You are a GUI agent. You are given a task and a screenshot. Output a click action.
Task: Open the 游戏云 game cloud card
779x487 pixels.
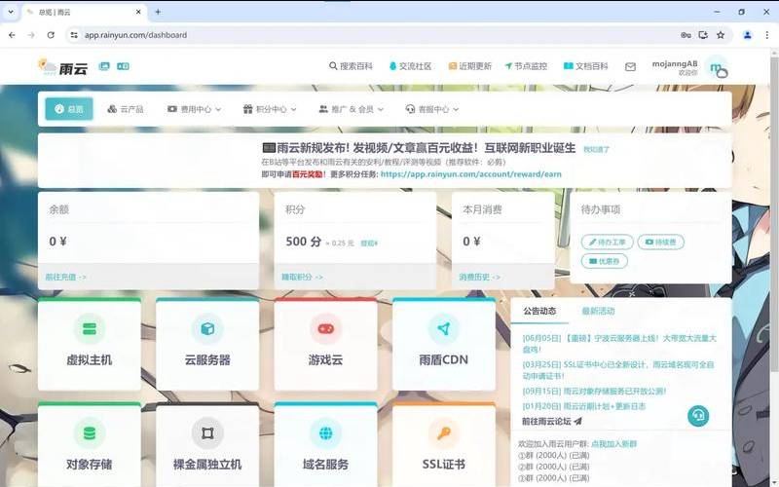[325, 344]
